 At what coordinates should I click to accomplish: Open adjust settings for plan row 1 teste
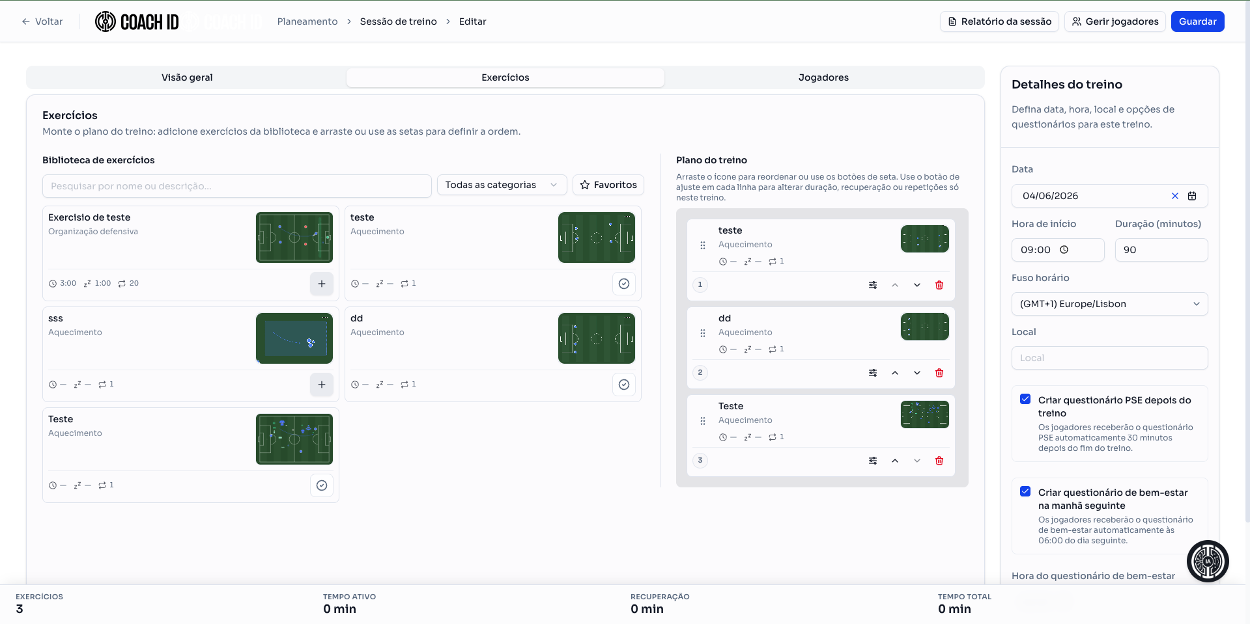pyautogui.click(x=873, y=285)
